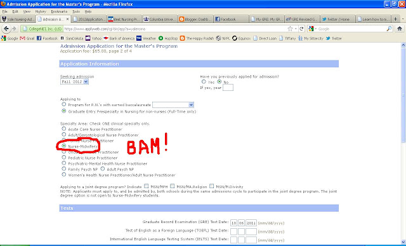
Task: Open the My Sittercity bookmark
Action: click(311, 38)
